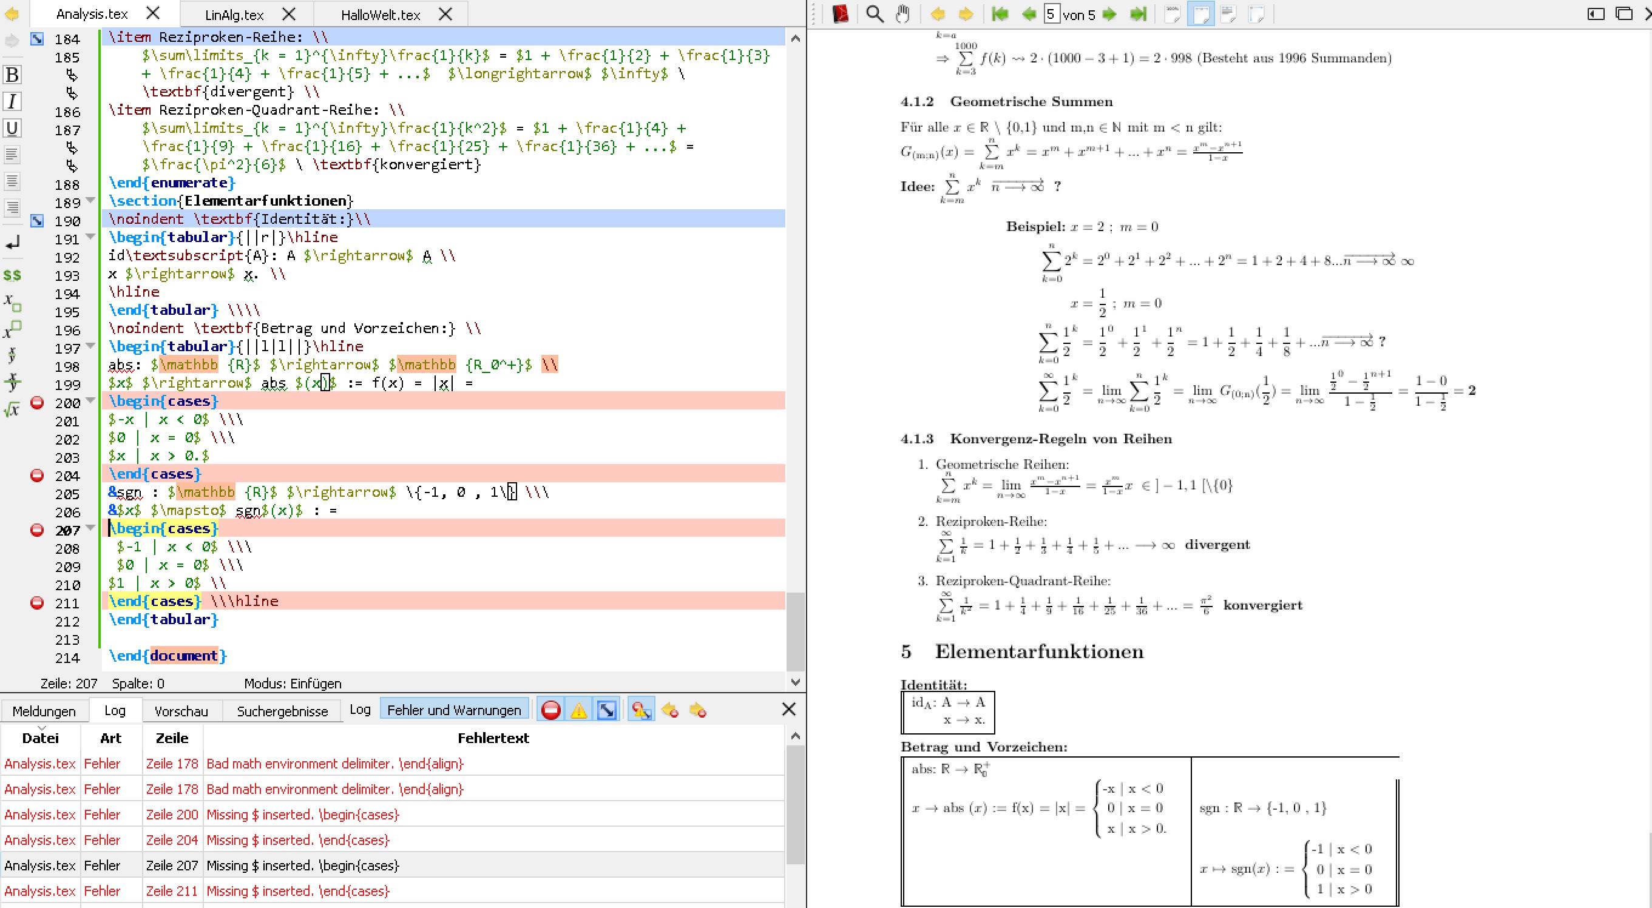Viewport: 1652px width, 908px height.
Task: Toggle the bad-box filter in the log panel
Action: 606,710
